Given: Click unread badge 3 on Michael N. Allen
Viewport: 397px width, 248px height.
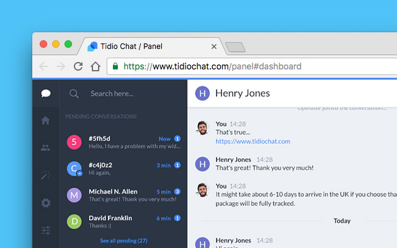Looking at the screenshot, I should [x=177, y=192].
